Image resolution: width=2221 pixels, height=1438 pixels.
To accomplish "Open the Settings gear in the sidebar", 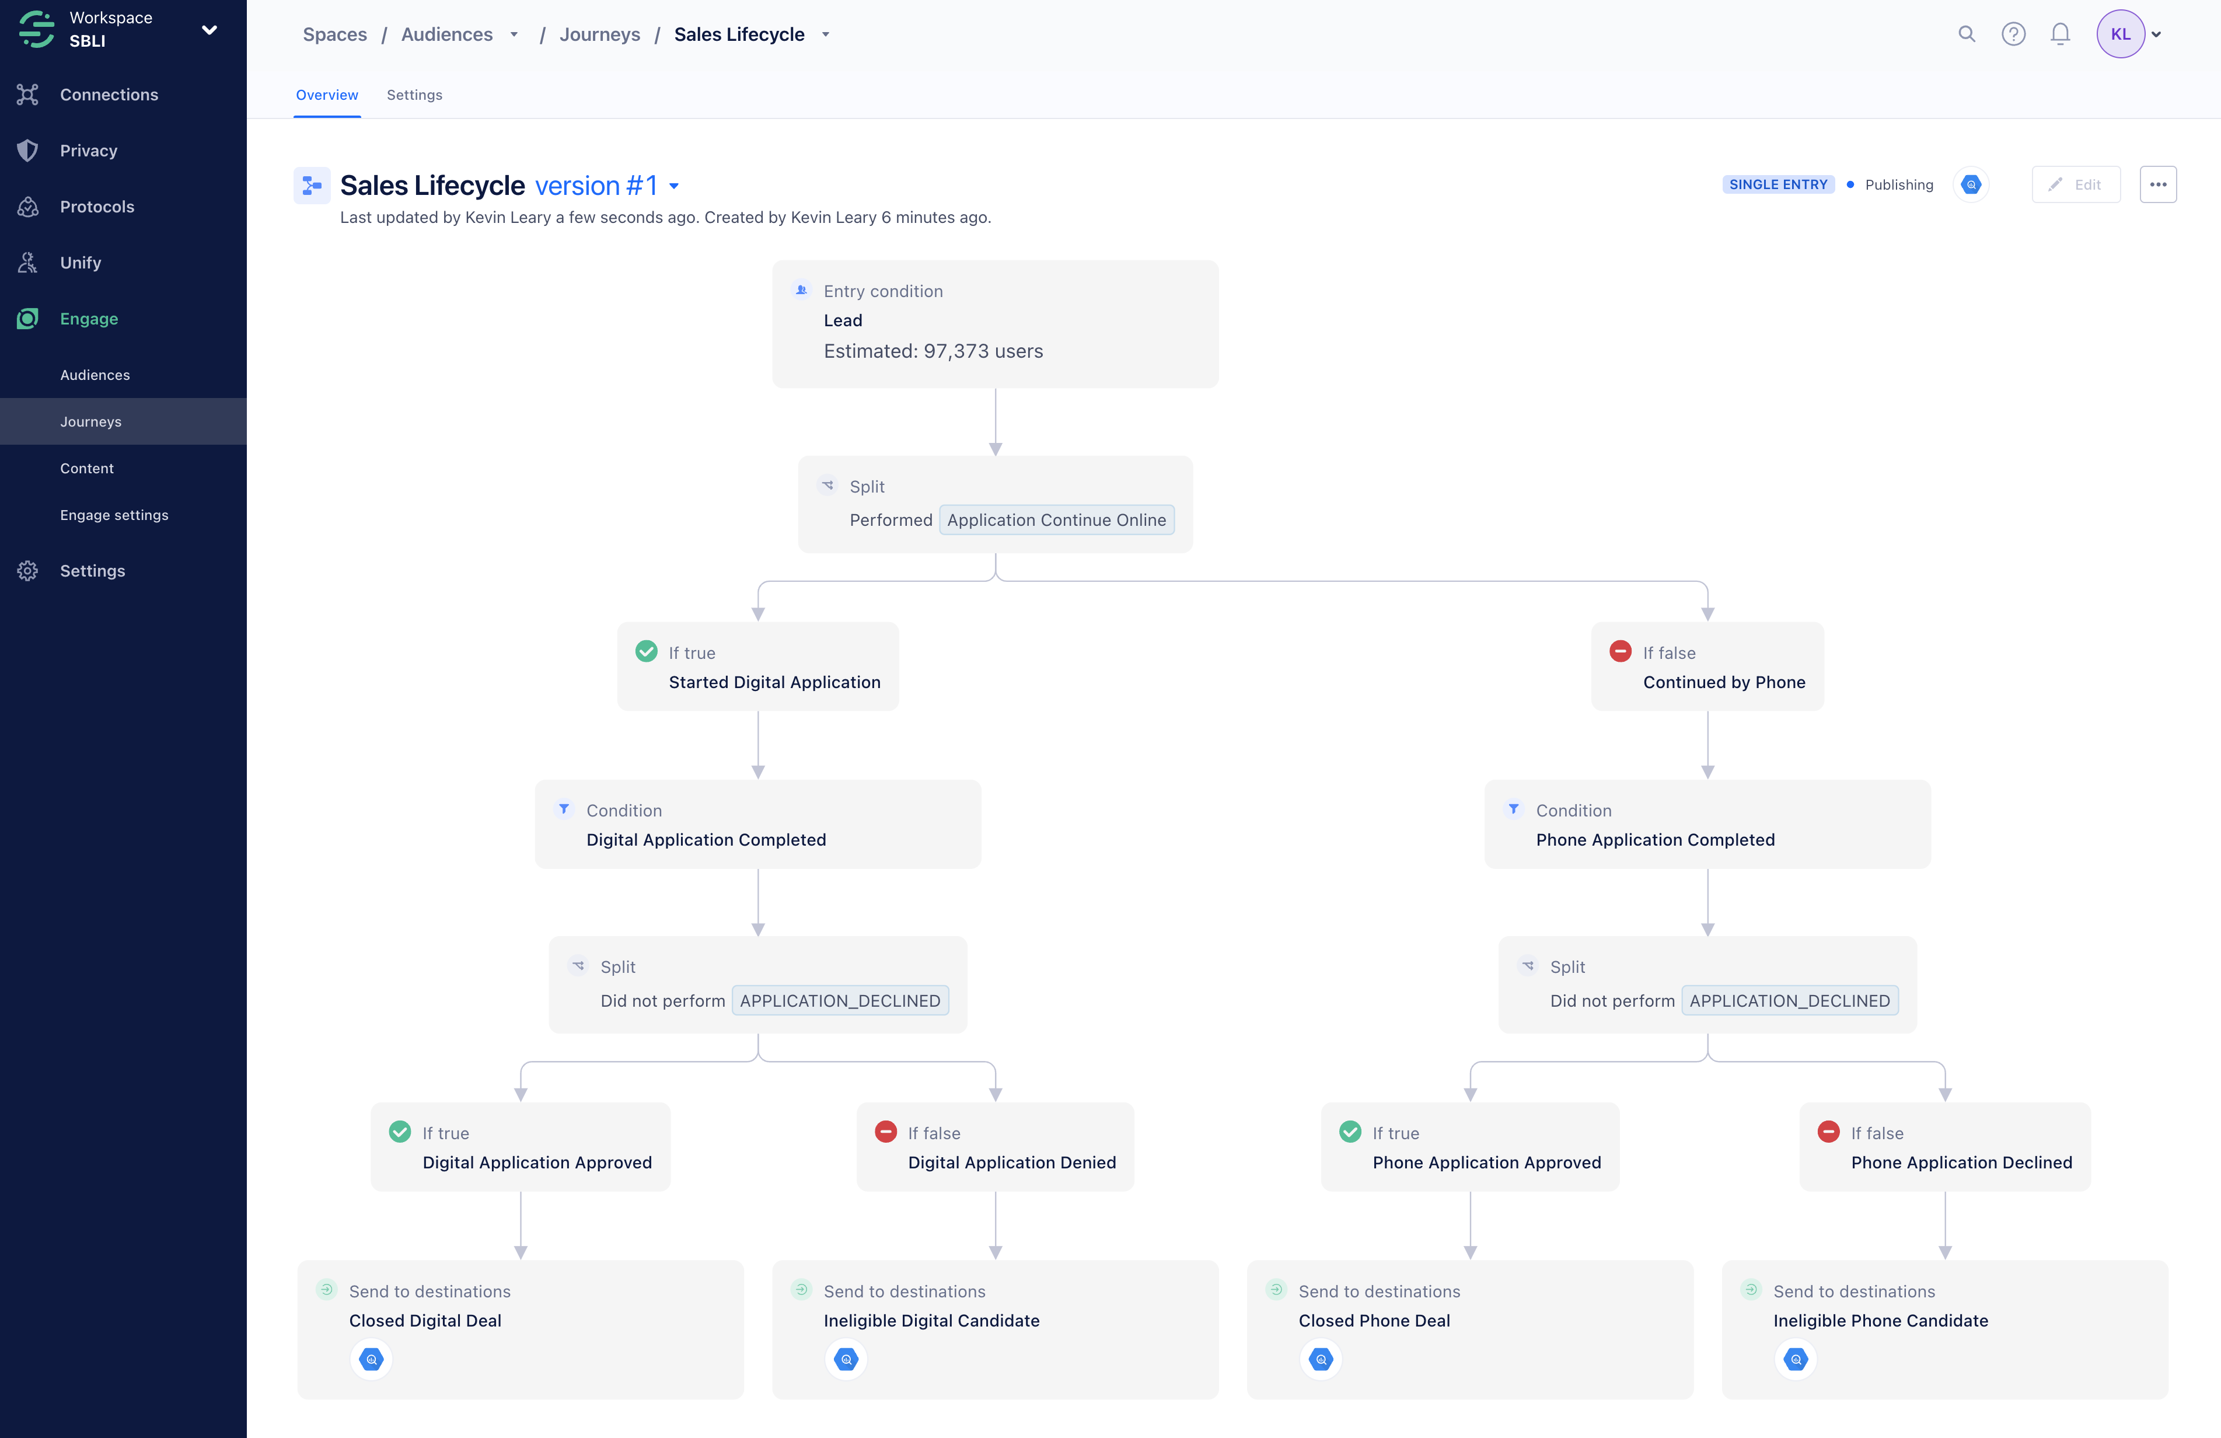I will pyautogui.click(x=27, y=570).
